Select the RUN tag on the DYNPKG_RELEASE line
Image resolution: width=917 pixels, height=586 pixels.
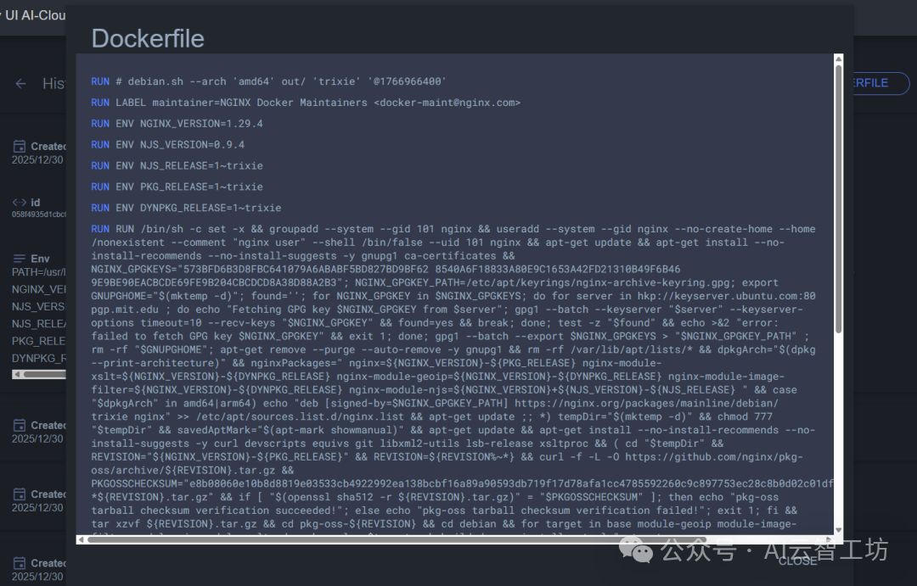click(x=100, y=208)
